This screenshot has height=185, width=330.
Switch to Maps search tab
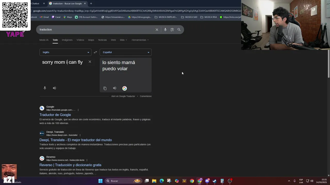point(91,40)
